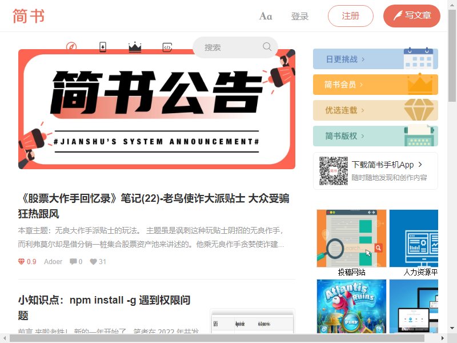Focus the 搜索 search field

(235, 47)
